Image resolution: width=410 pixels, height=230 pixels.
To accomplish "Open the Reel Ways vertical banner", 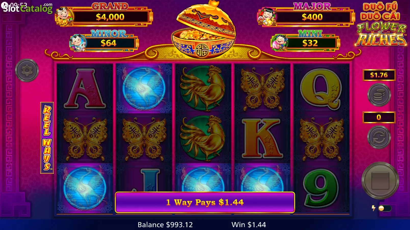I will pos(47,138).
